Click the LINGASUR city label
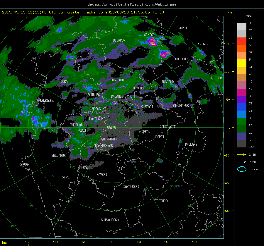Viewport: 264px width, 246px height. coord(167,82)
